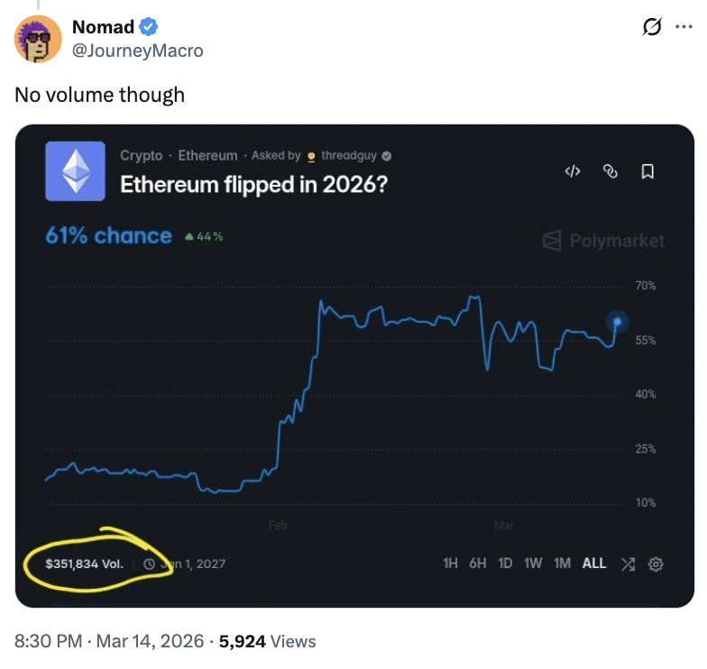
Task: Click the copy link icon
Action: click(610, 171)
